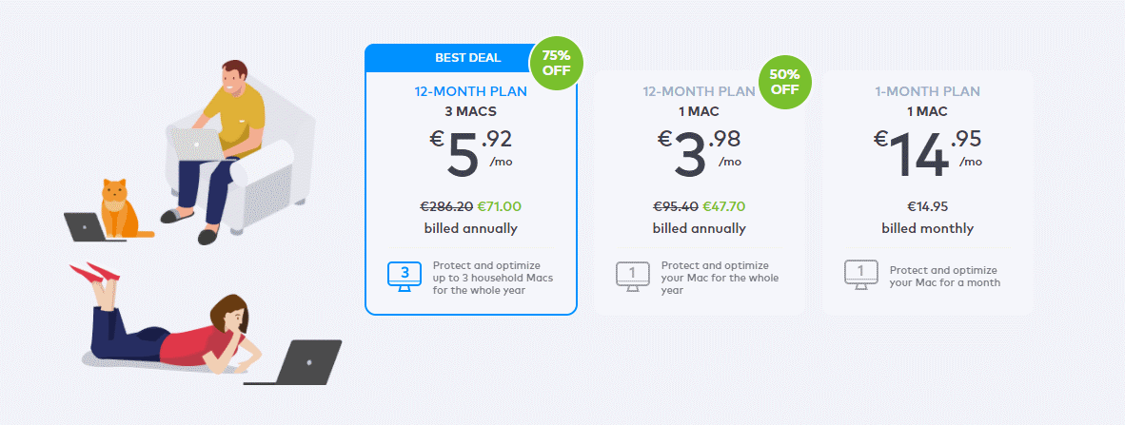Choose the 12-MONTH PLAN 3 MACS title
1125x425 pixels.
471,101
